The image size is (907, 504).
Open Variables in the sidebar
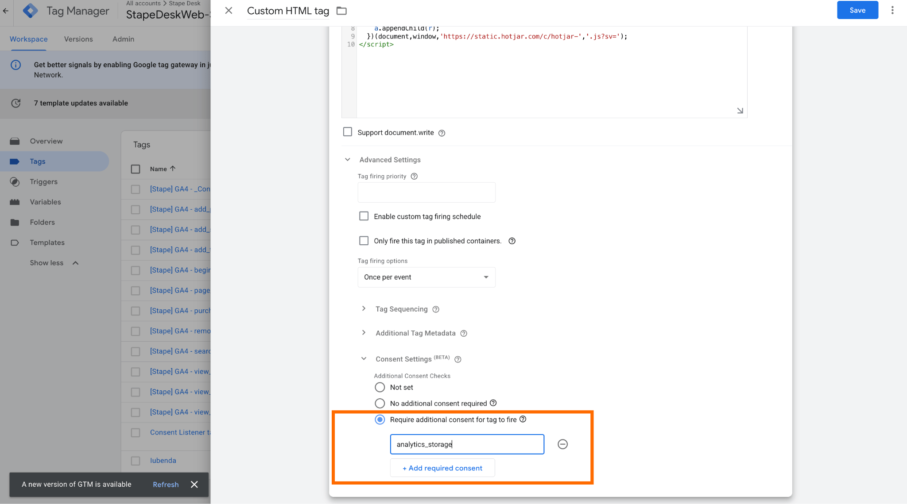coord(45,202)
